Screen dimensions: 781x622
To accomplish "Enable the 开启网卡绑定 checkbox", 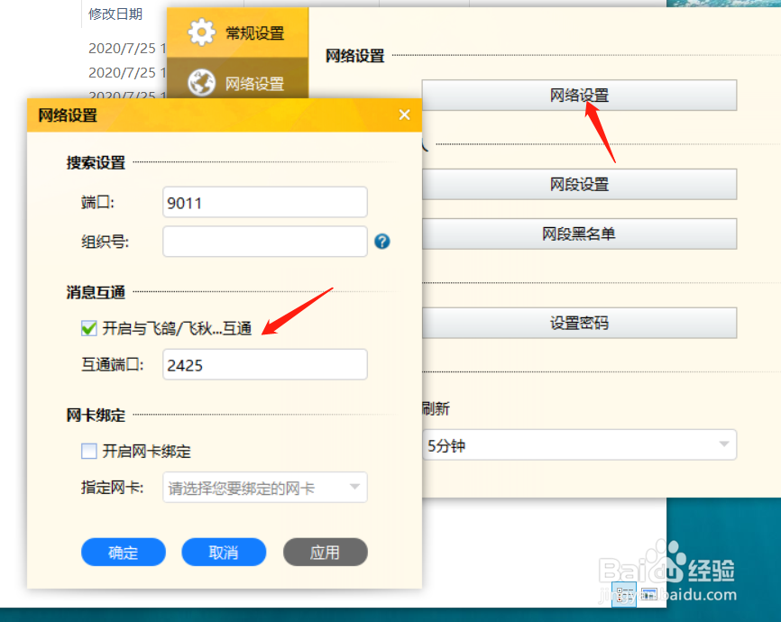I will [x=88, y=449].
